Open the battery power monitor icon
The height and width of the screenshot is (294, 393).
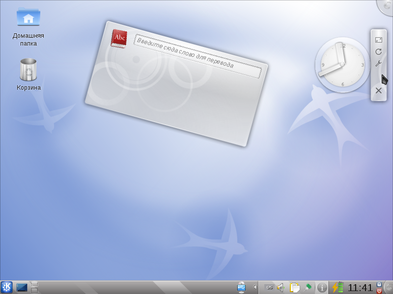(337, 288)
